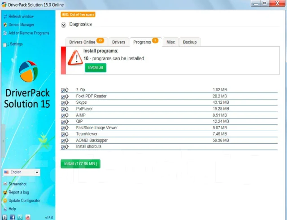Switch to the Backup tab
The width and height of the screenshot is (287, 220).
(190, 42)
